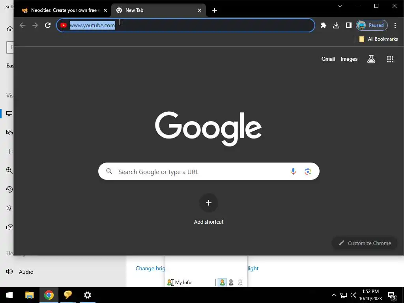
Task: Select Magnifier in Settings sidebar
Action: tap(9, 170)
